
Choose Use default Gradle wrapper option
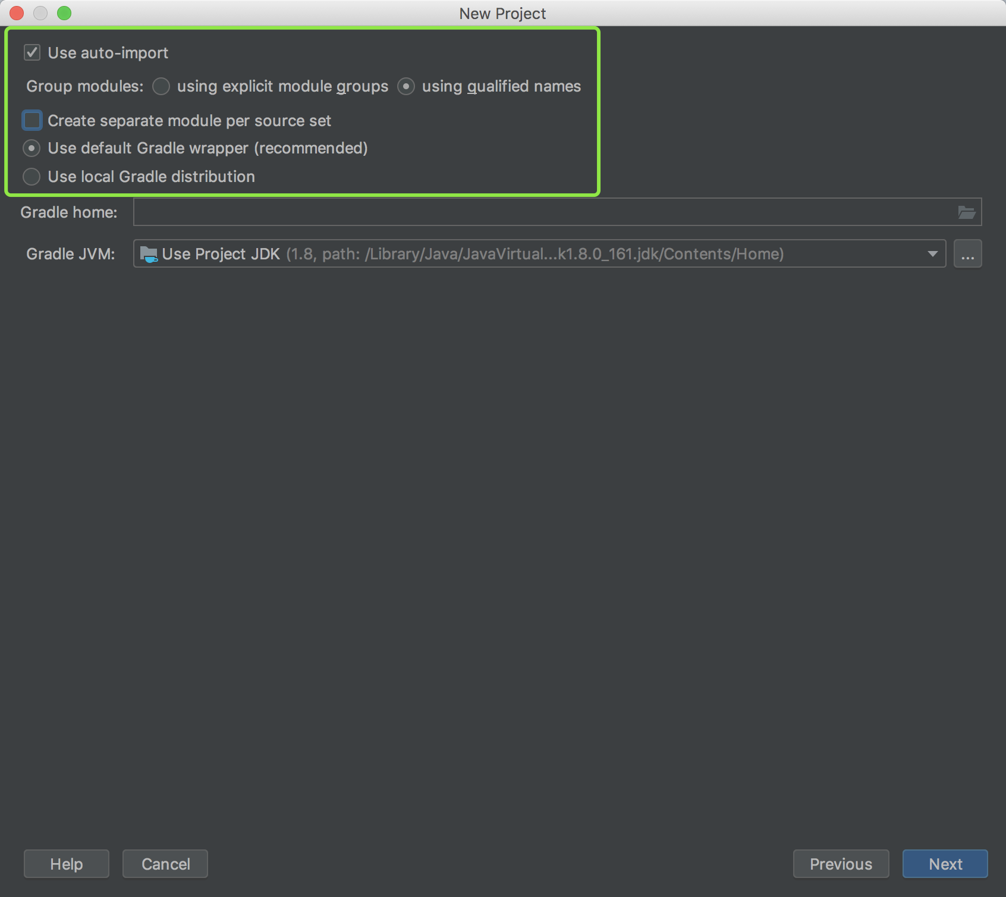(x=32, y=148)
